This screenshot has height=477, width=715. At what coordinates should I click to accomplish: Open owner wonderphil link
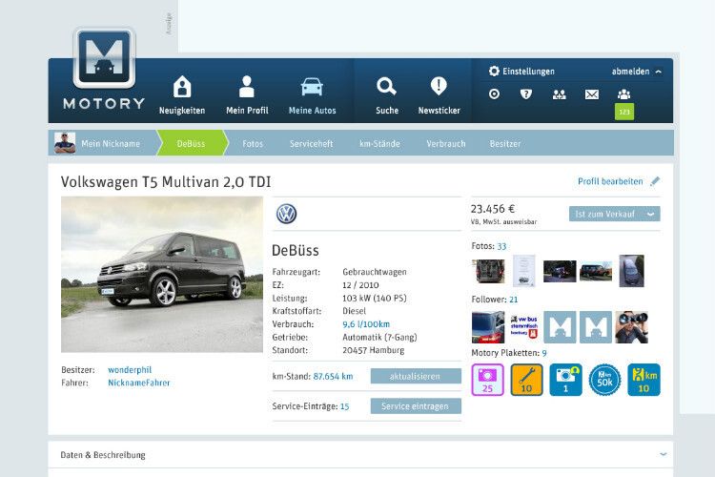pos(130,370)
